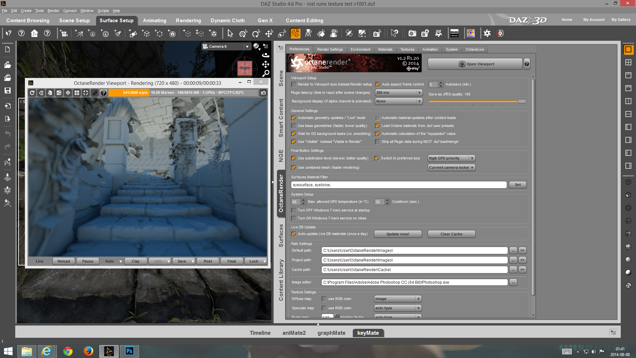Image resolution: width=636 pixels, height=358 pixels.
Task: Click the Clear Cache button
Action: point(451,234)
